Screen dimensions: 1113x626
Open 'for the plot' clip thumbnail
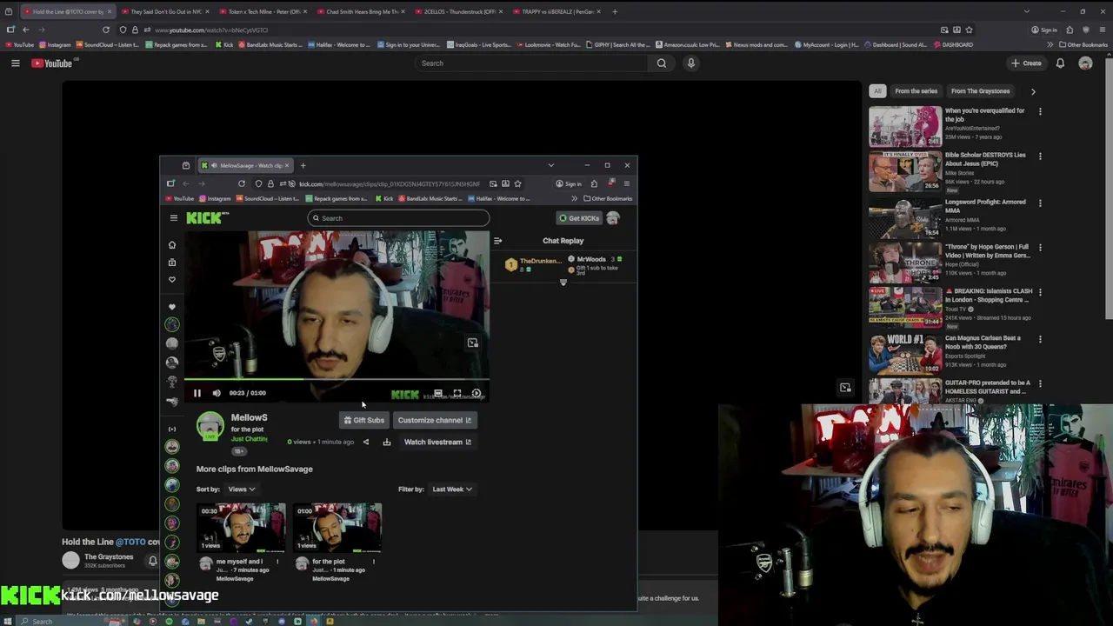tap(337, 528)
